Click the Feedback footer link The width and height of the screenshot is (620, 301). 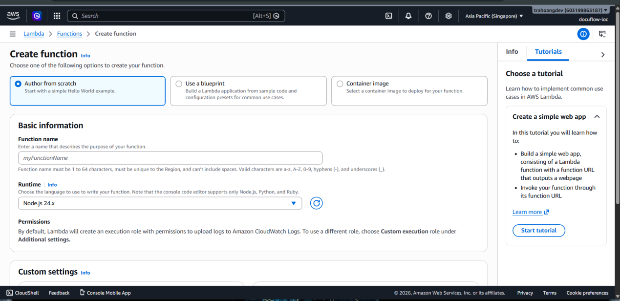click(x=59, y=293)
